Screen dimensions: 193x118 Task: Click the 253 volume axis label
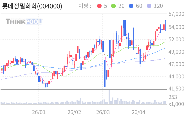click(173, 97)
